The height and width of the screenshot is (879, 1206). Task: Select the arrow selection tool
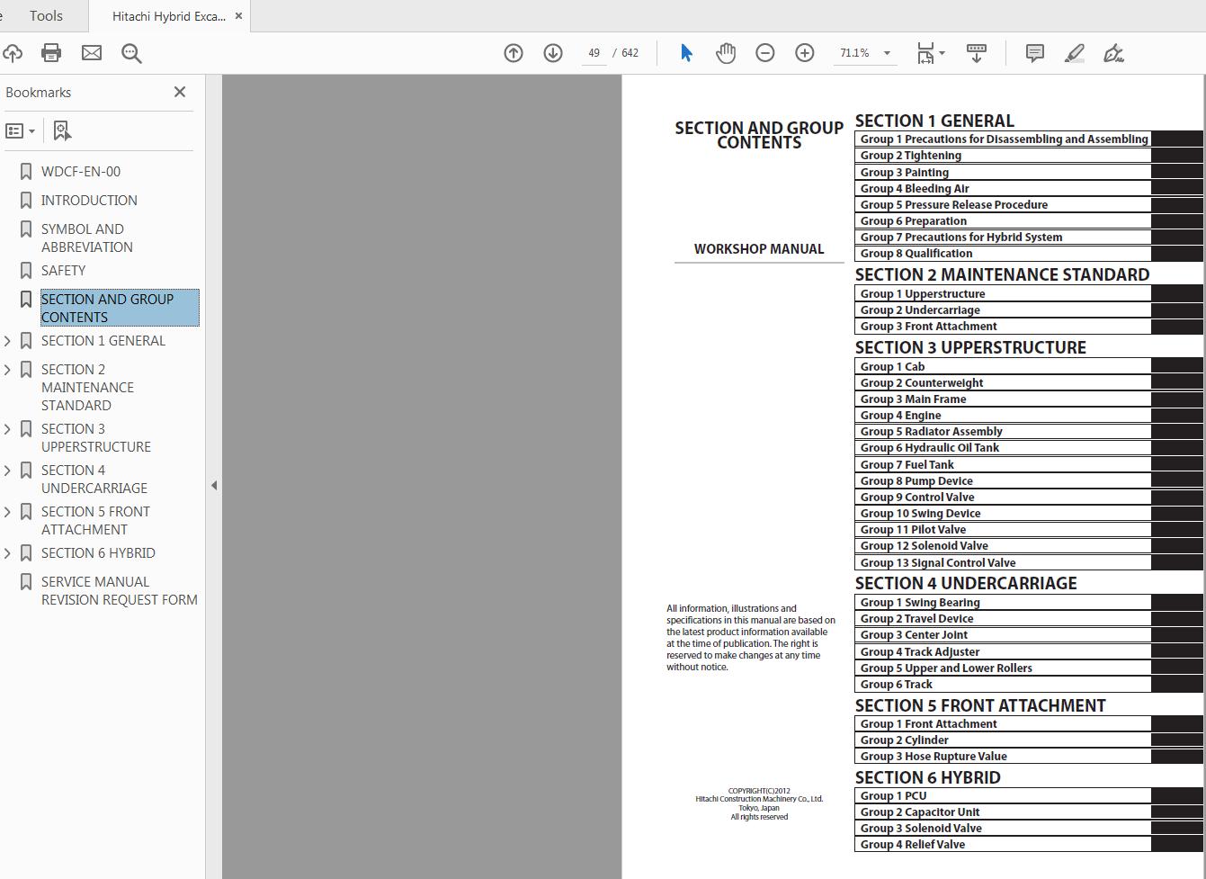(x=686, y=53)
